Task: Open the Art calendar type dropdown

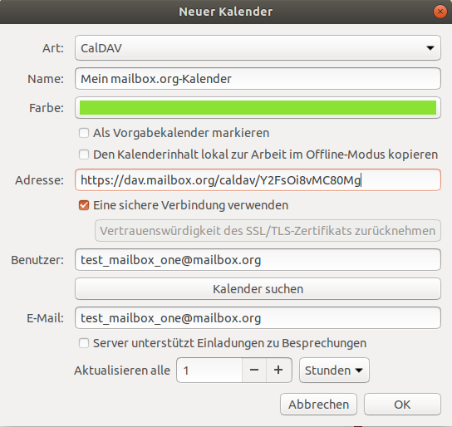Action: pyautogui.click(x=258, y=48)
